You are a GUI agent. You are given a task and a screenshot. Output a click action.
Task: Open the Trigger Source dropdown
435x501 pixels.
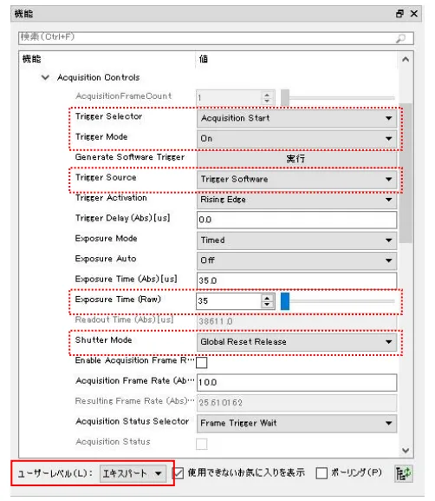(x=296, y=179)
